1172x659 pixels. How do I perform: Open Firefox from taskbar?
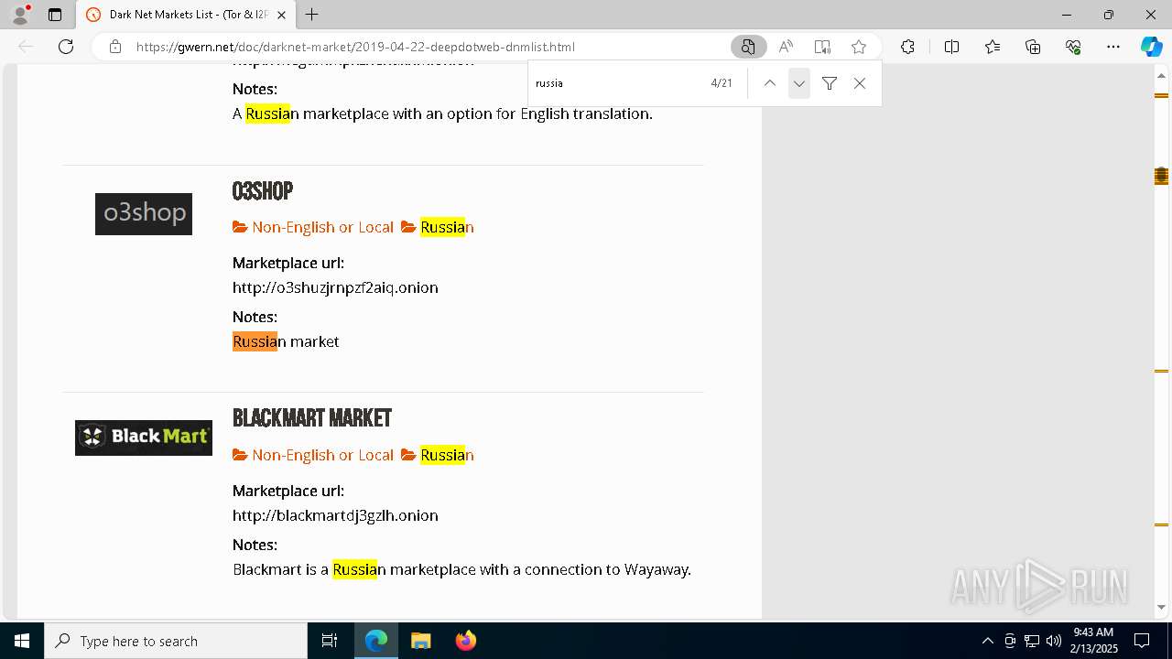(465, 641)
